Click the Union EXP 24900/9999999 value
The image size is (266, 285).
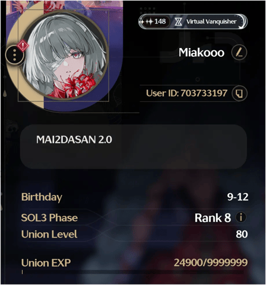click(x=211, y=262)
